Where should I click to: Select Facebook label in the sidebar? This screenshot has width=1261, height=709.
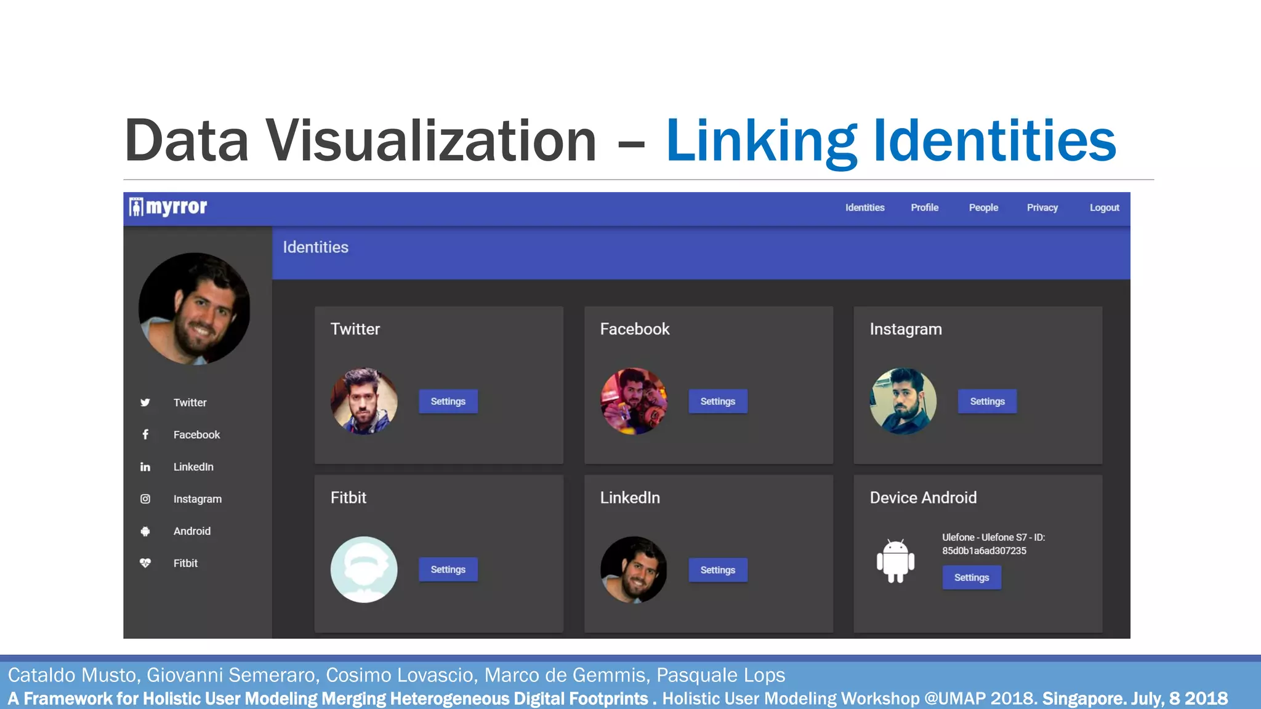(196, 435)
